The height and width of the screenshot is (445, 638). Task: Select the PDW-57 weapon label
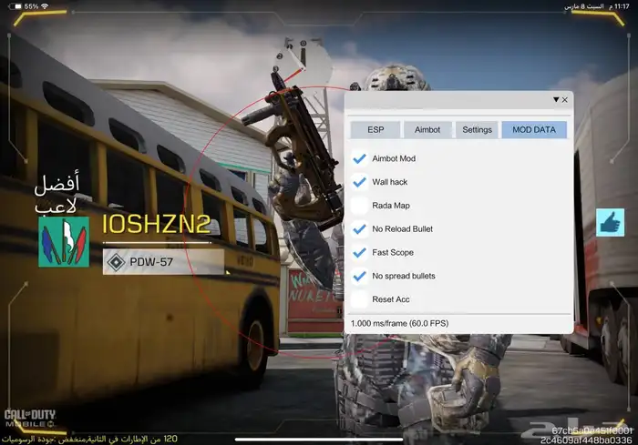(x=151, y=262)
